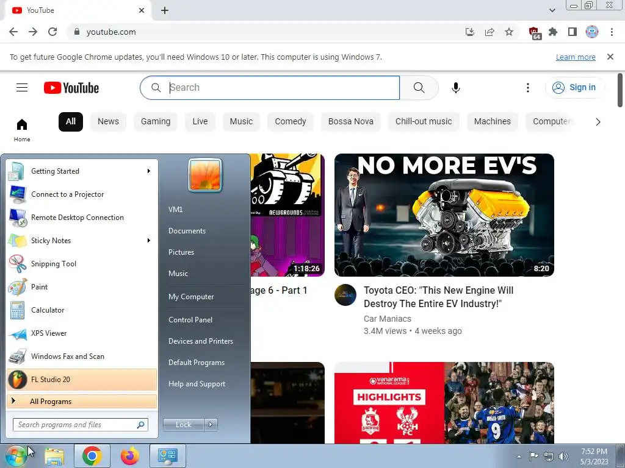Open Devices and Printers
625x468 pixels.
[x=200, y=341]
